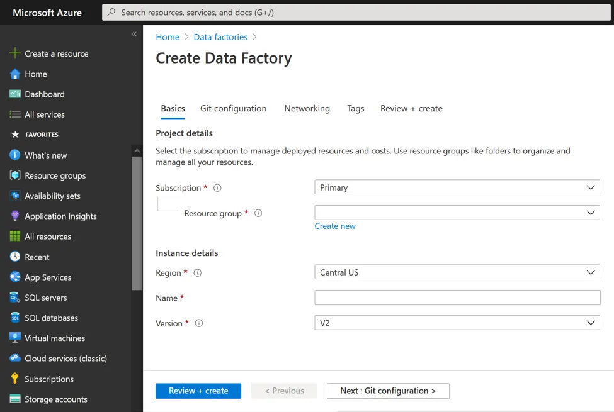Screen dimensions: 614x412
Task: Select the Basics tab
Action: (173, 109)
